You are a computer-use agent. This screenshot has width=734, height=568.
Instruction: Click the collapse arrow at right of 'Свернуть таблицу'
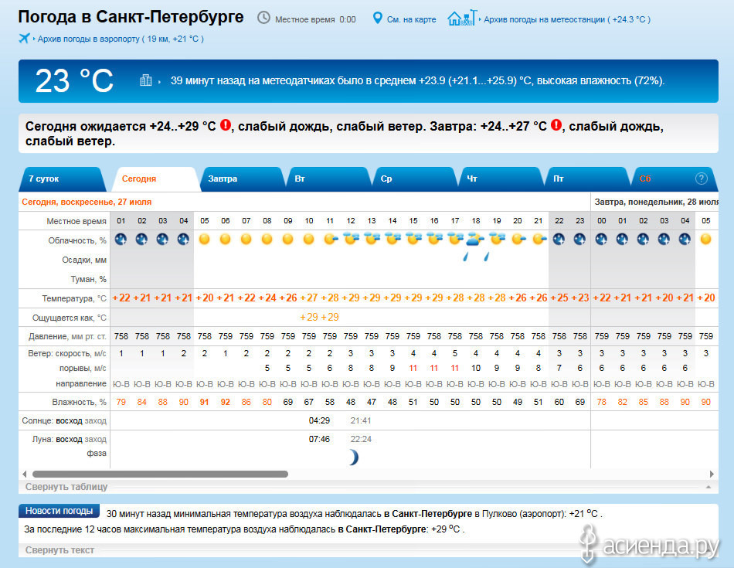(709, 487)
